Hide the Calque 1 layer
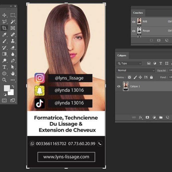The width and height of the screenshot is (172, 172). click(119, 86)
